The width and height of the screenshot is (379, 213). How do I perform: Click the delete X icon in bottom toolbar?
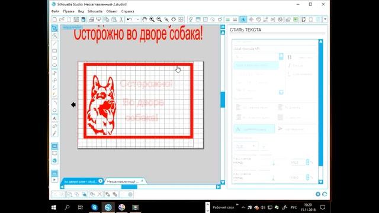pyautogui.click(x=99, y=194)
